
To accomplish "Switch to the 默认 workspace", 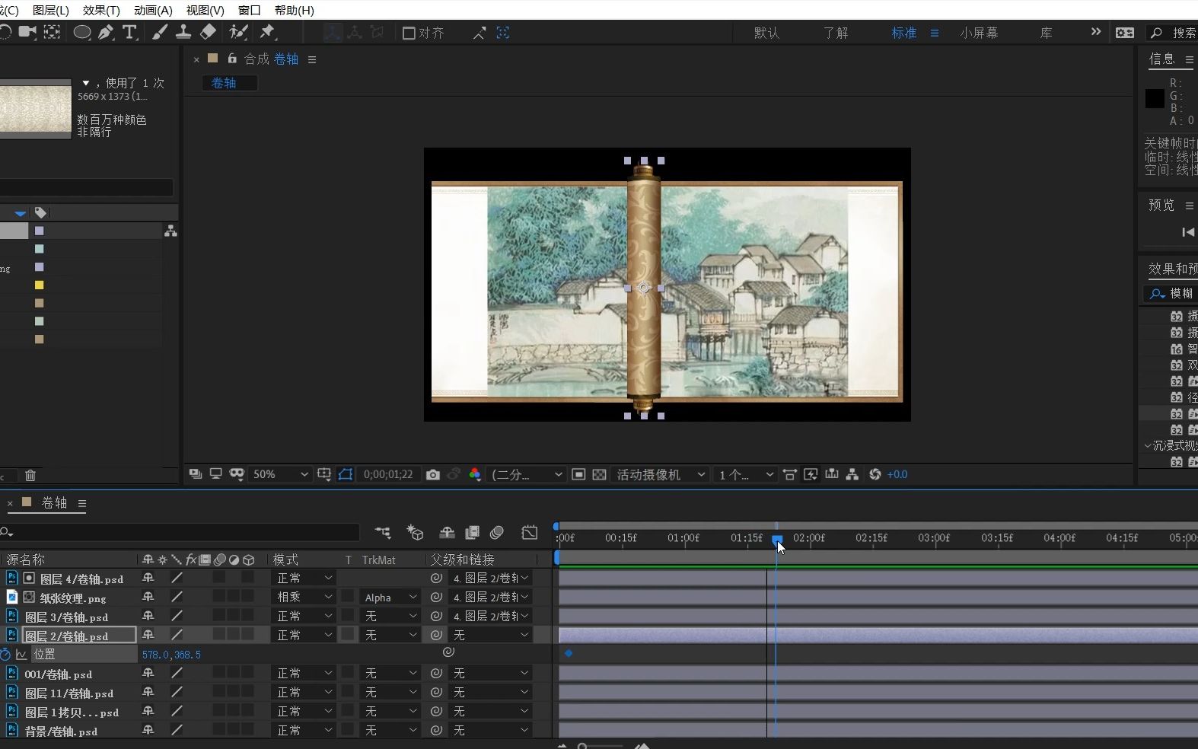I will [x=766, y=33].
